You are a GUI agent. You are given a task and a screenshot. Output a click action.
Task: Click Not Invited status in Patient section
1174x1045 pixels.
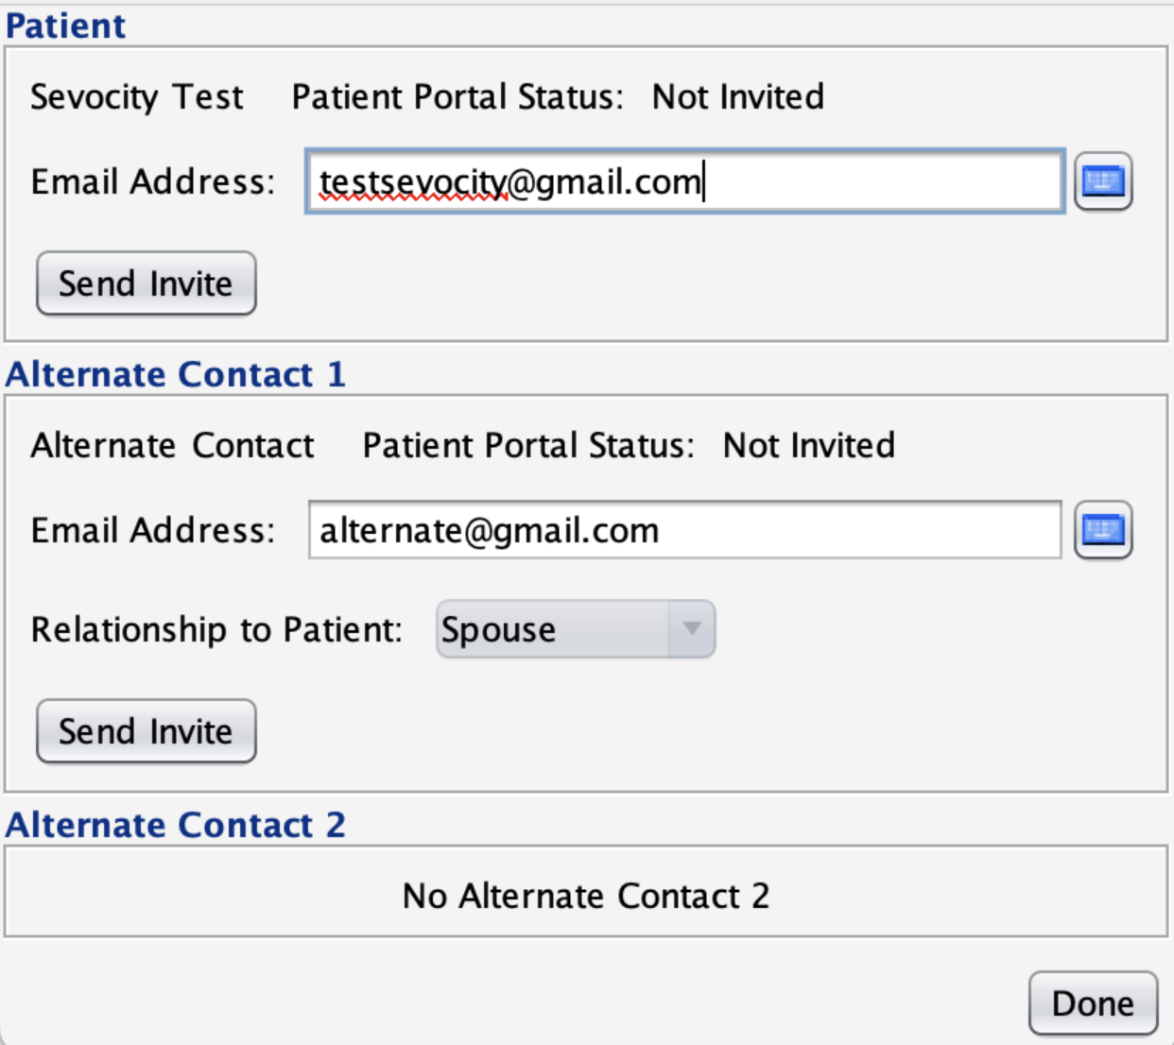[737, 96]
